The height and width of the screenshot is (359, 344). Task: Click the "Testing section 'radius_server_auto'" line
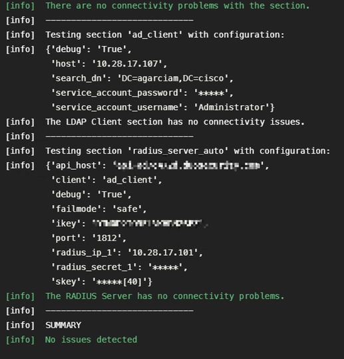tap(188, 151)
